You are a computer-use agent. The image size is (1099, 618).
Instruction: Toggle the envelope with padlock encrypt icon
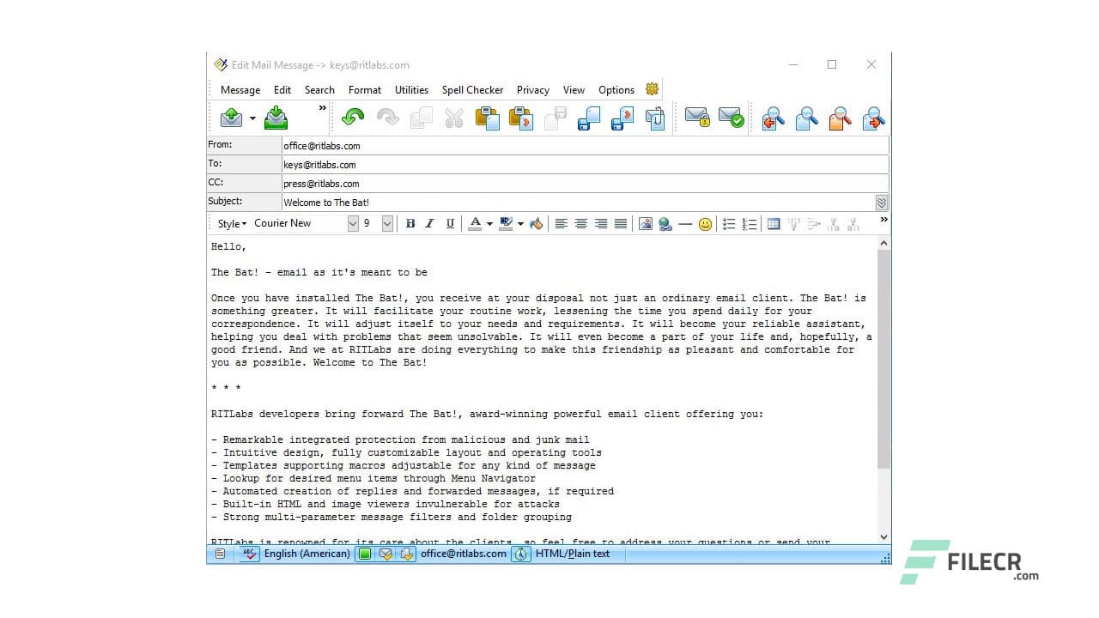coord(697,118)
